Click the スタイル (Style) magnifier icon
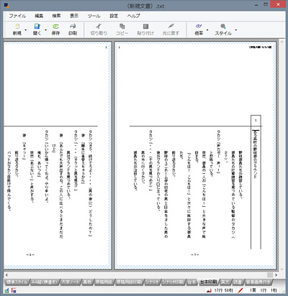 (223, 26)
